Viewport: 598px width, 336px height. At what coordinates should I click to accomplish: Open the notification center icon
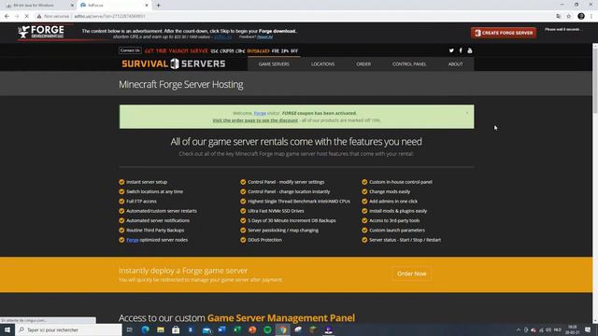click(588, 329)
